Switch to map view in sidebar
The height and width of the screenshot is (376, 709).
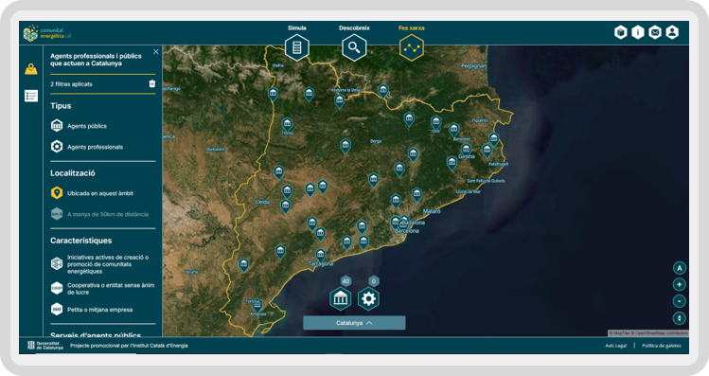click(31, 69)
